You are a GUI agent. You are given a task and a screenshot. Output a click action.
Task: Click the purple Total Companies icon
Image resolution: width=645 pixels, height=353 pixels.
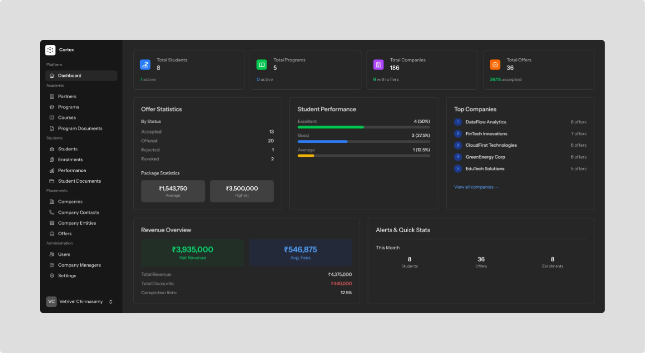click(378, 65)
